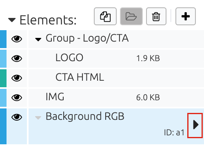
Task: Click the ID: a1 label
Action: click(174, 132)
